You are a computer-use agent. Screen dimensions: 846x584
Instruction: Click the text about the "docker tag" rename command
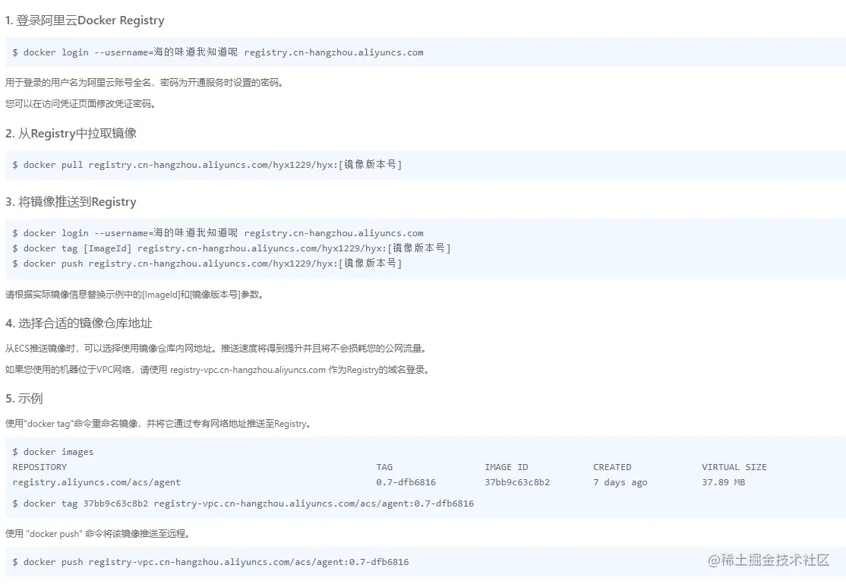click(x=159, y=424)
